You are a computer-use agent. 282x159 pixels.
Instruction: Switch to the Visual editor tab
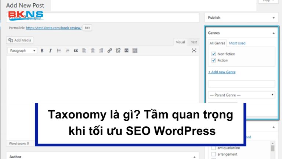click(180, 42)
